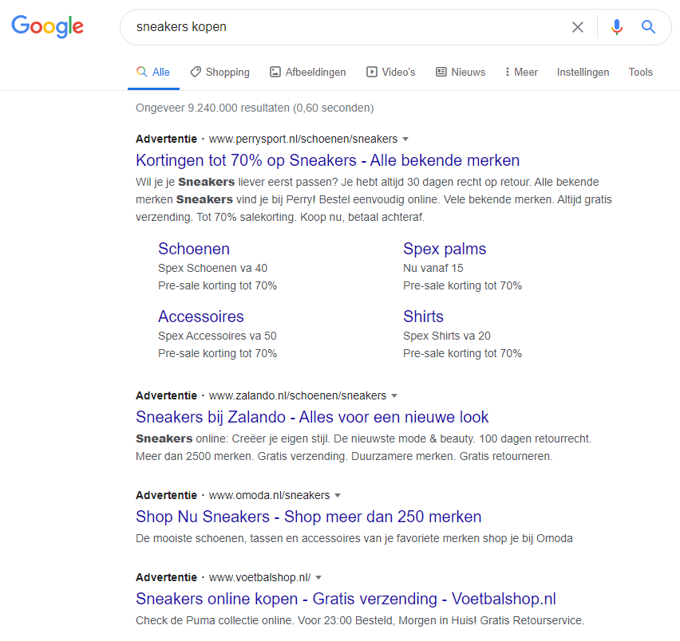Open the Video's results tab
The height and width of the screenshot is (641, 680).
click(391, 72)
